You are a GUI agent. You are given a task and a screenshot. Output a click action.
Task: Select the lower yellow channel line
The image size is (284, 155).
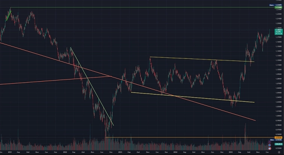[x=193, y=97]
